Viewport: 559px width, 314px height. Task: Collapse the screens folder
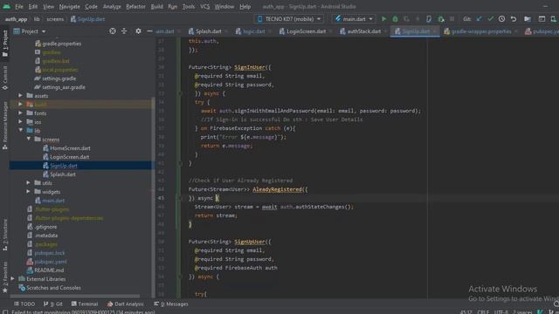pyautogui.click(x=29, y=140)
